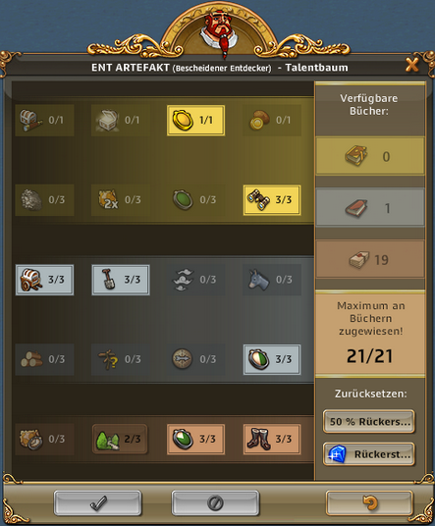Click the gold coin talent 1/1

[196, 120]
